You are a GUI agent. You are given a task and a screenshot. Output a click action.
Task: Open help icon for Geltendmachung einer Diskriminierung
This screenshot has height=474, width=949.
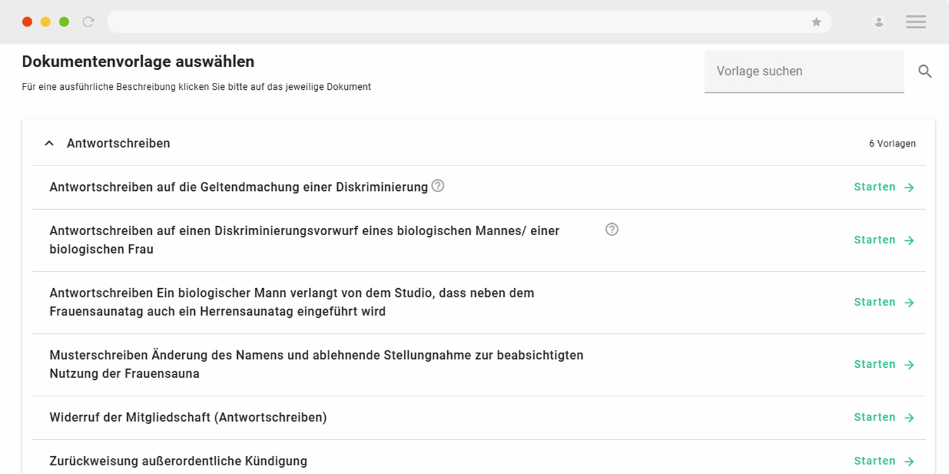438,186
